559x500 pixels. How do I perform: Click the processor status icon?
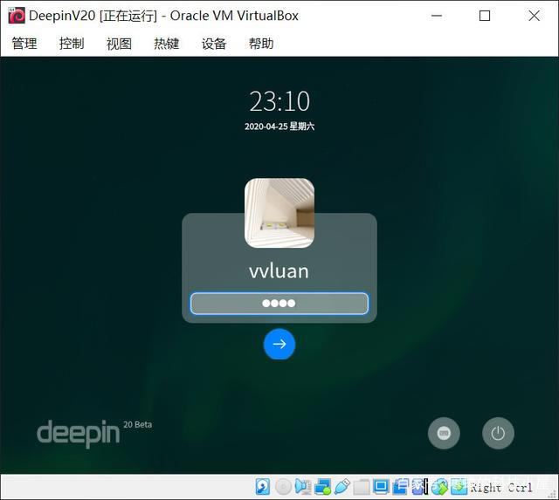tap(419, 487)
